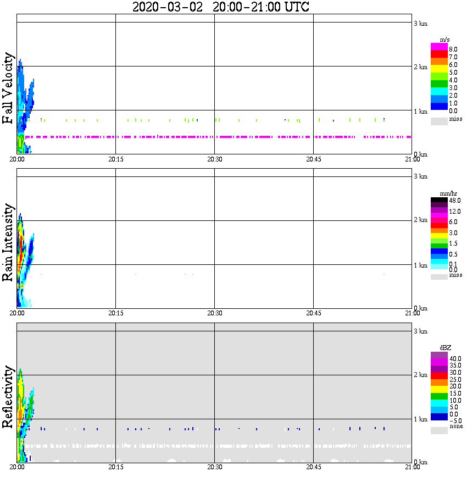This screenshot has height=477, width=467.
Task: Click the dark blue 0.5 mm/hr rain swatch
Action: click(x=439, y=251)
